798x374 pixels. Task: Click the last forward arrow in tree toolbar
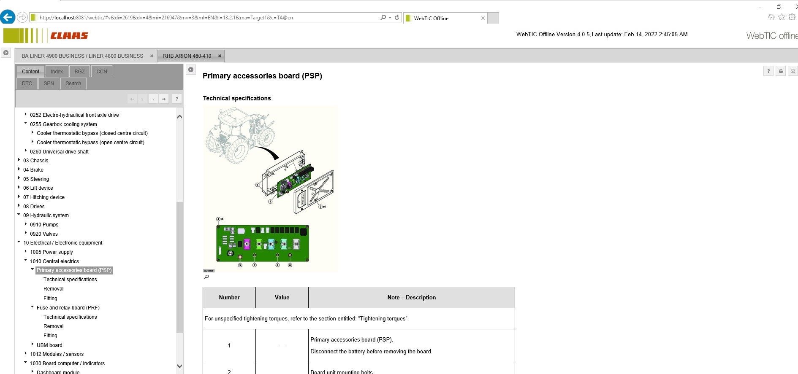pos(164,99)
